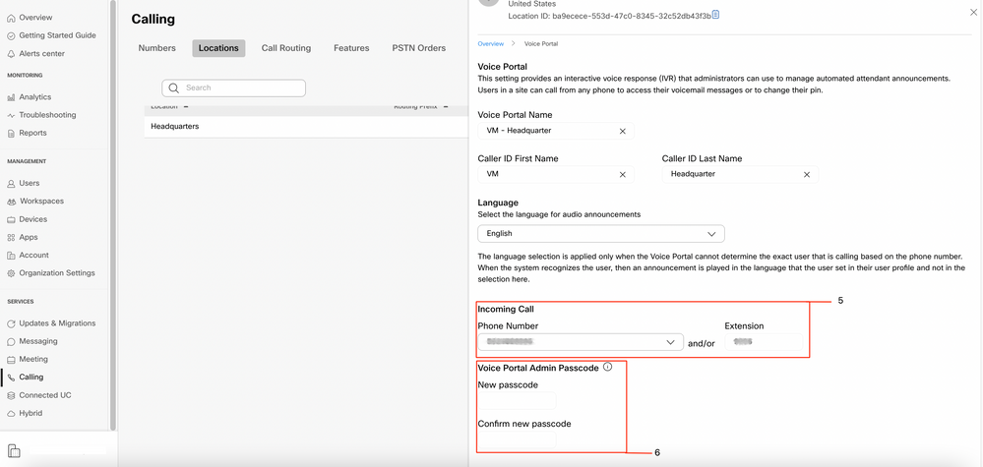This screenshot has height=467, width=983.
Task: Open the Phone Number dropdown
Action: point(670,342)
